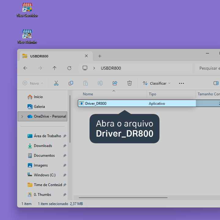This screenshot has width=220, height=220.
Task: Open the Classificar sort dropdown
Action: (156, 83)
